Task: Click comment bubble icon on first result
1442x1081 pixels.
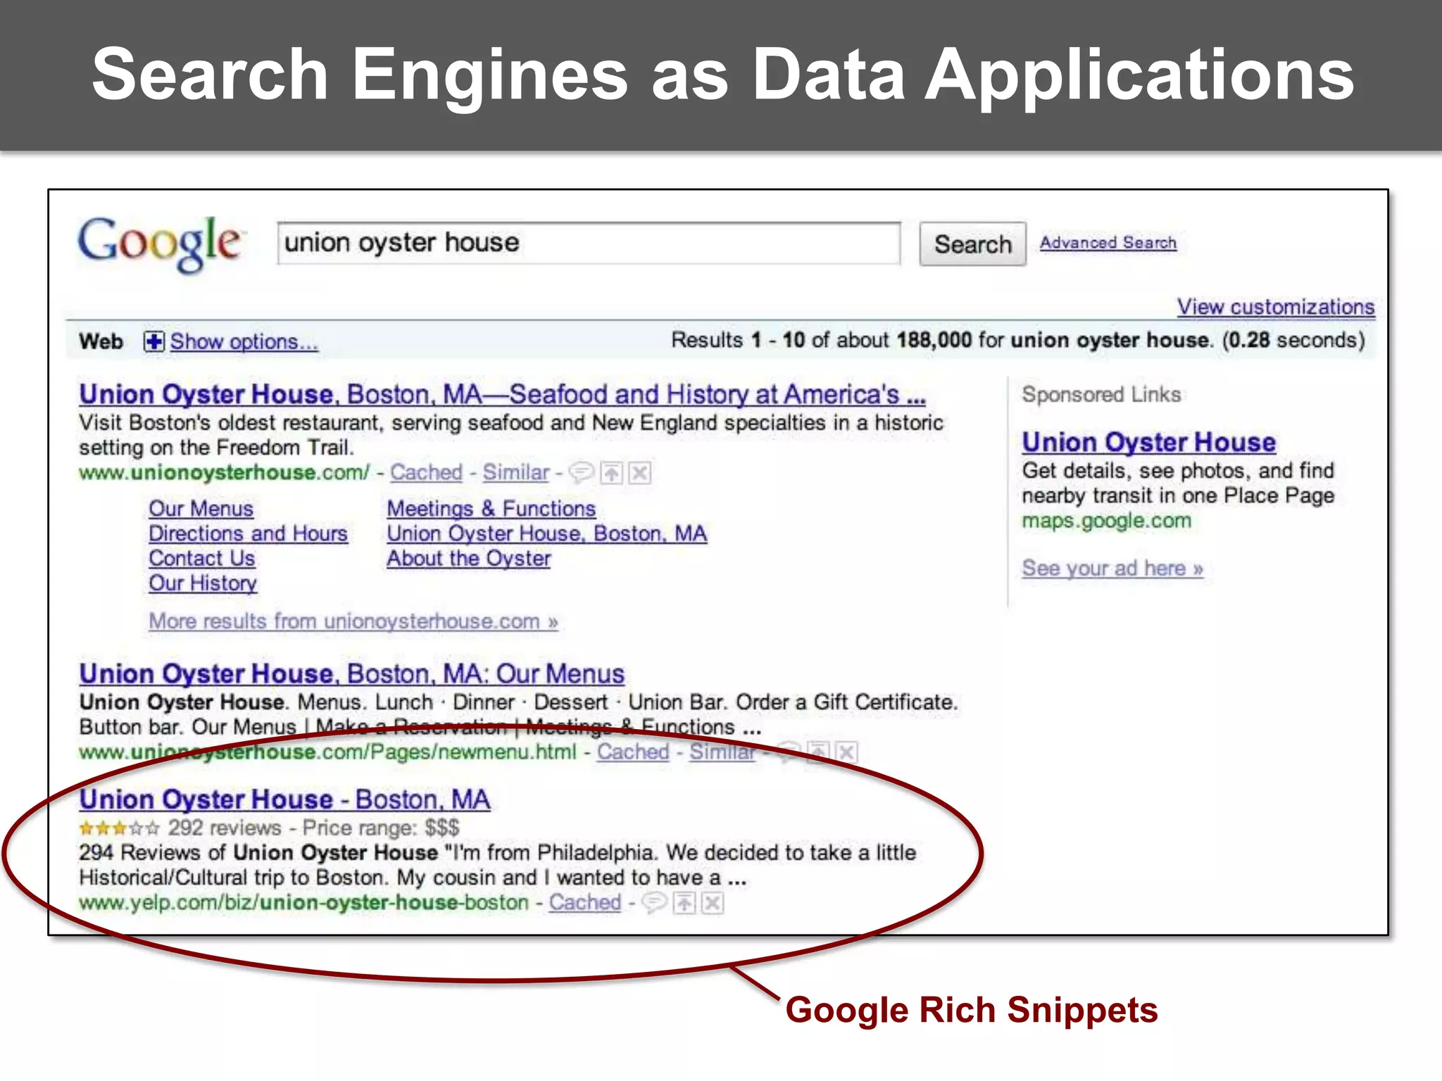Action: pyautogui.click(x=582, y=472)
